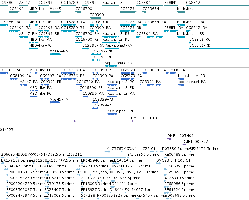Select the Vps45-PA protein label

59,99
